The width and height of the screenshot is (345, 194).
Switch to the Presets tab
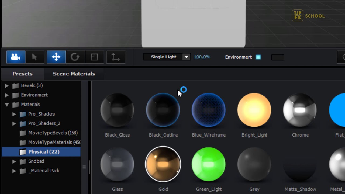(22, 74)
